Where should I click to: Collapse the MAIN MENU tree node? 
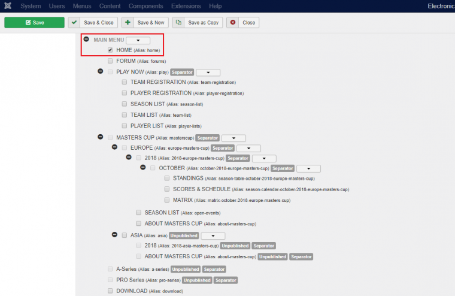[86, 39]
